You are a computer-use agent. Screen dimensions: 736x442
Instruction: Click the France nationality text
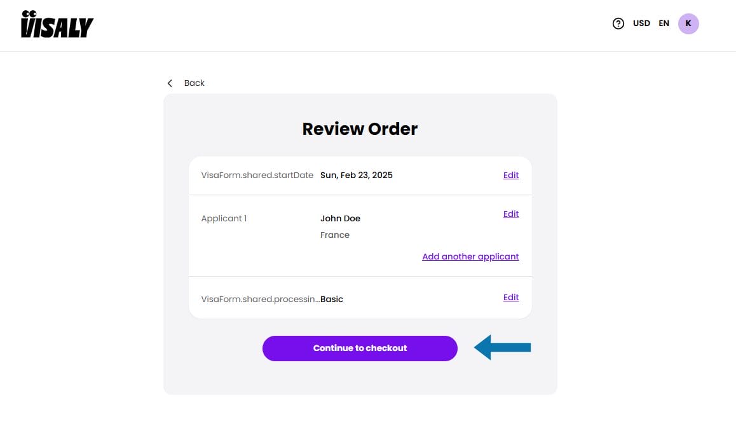pos(335,235)
